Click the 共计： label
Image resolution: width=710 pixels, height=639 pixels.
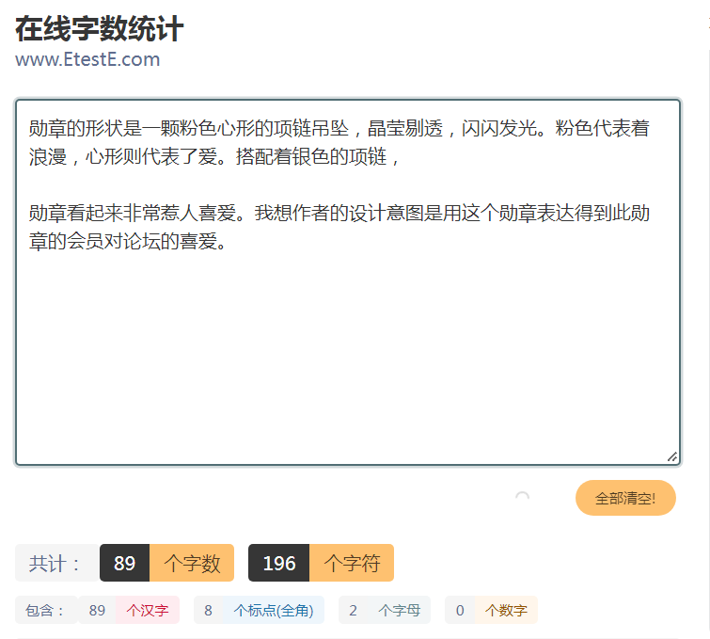[x=57, y=563]
